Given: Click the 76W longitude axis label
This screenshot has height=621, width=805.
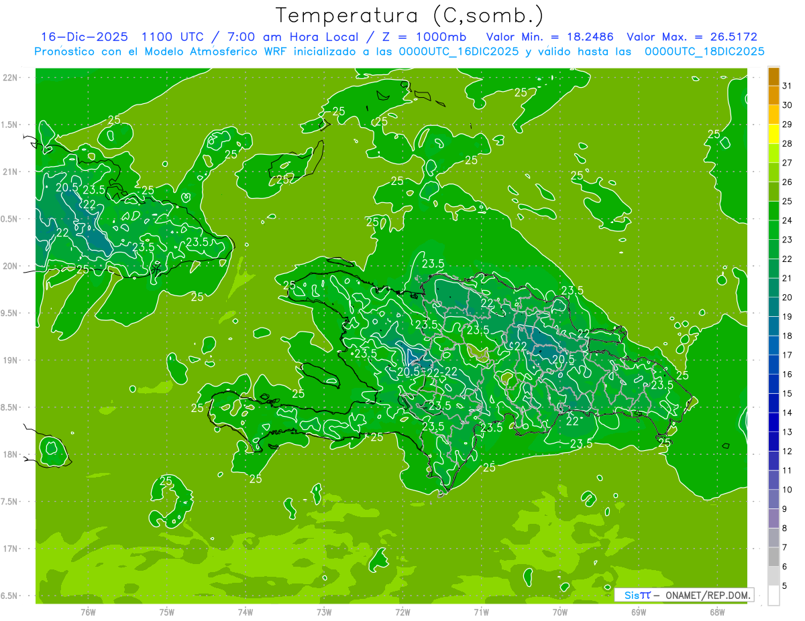Looking at the screenshot, I should [x=88, y=612].
